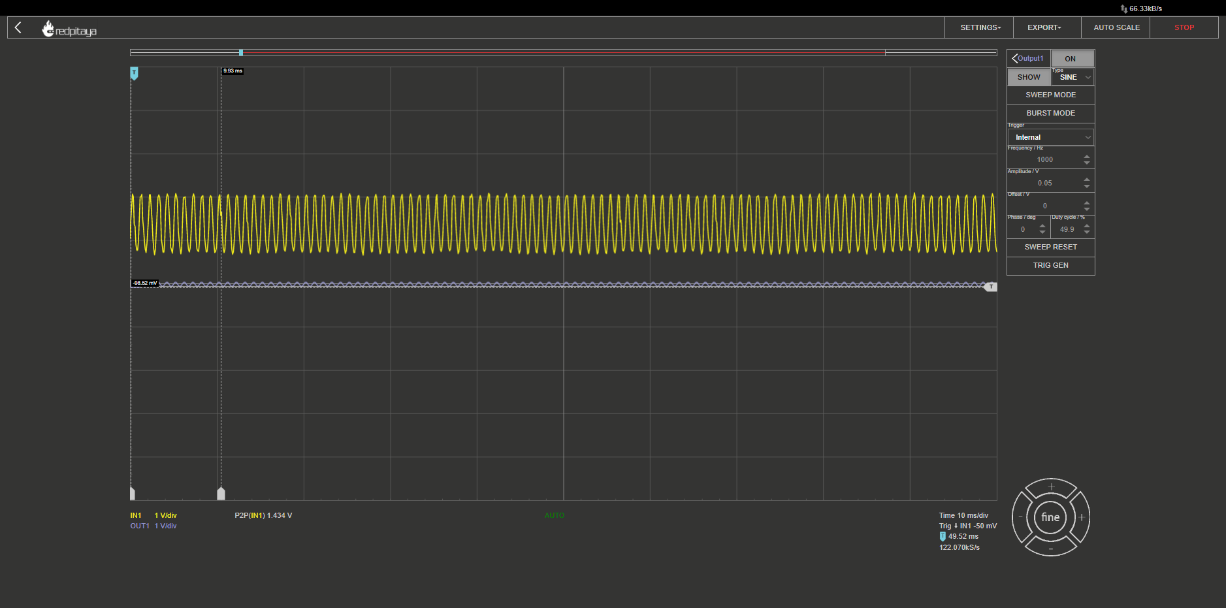Open the EXPORT menu
Screen dimensions: 1226x608
coord(1044,27)
